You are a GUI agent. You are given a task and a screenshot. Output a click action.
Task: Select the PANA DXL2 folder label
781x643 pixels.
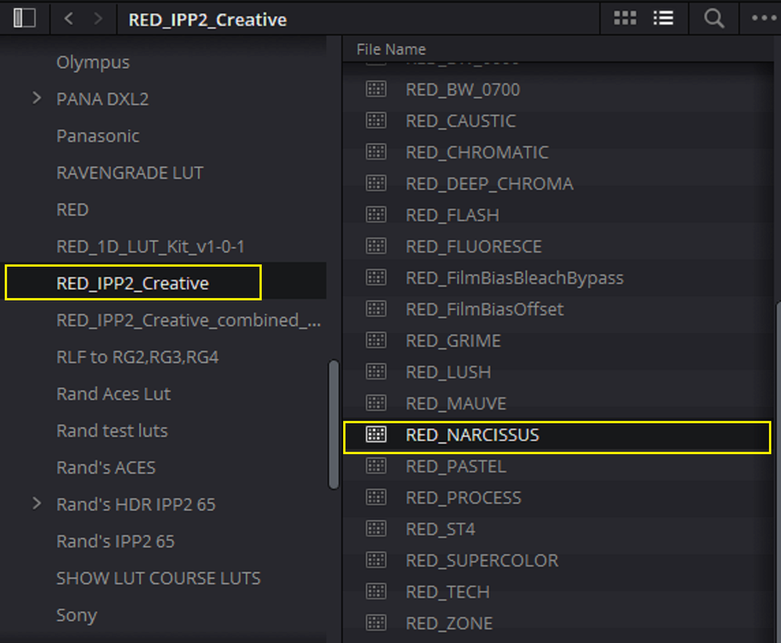coord(103,99)
